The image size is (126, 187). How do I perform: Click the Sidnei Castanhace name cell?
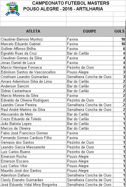click(x=33, y=91)
